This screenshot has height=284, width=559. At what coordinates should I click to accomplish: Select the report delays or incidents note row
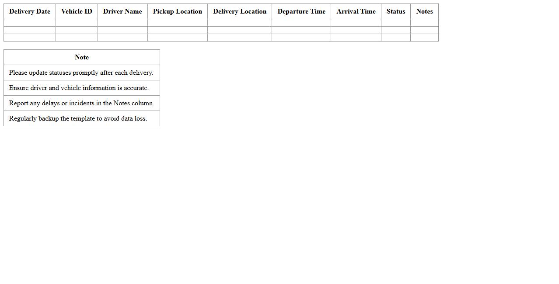coord(82,103)
